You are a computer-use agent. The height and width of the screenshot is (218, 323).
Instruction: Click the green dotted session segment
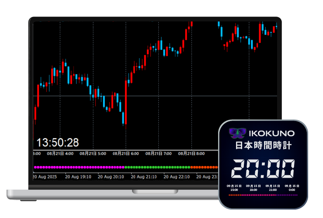point(157,167)
